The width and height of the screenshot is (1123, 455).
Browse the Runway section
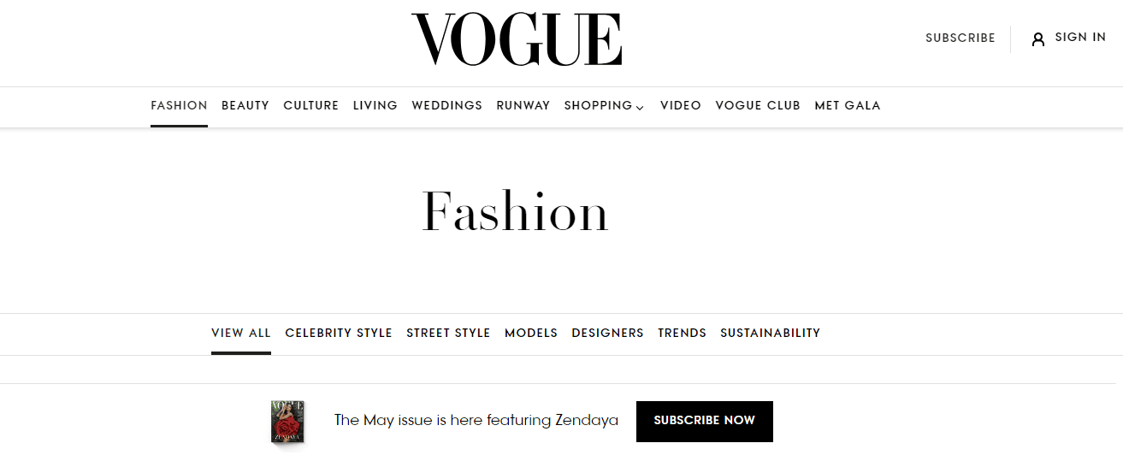[523, 106]
